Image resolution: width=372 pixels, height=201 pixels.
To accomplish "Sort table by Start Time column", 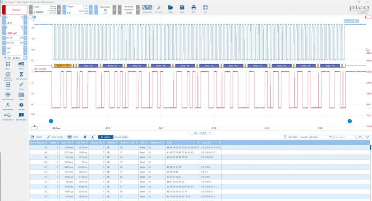I will [x=67, y=143].
